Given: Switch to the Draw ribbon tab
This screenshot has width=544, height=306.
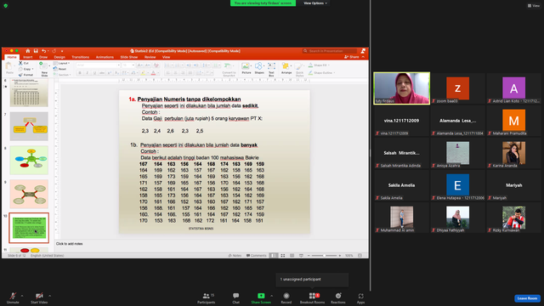Looking at the screenshot, I should (43, 57).
